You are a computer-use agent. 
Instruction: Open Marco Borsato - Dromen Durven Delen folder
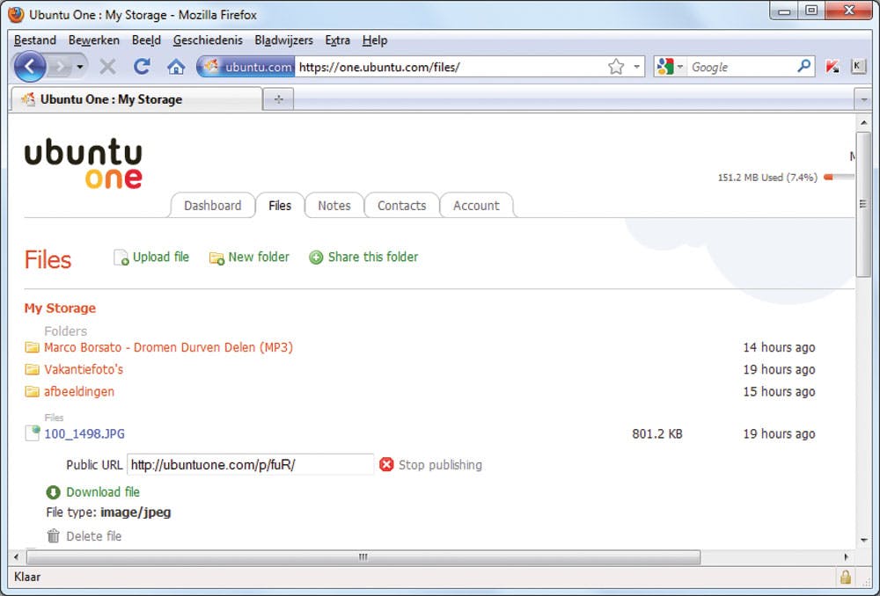point(168,347)
